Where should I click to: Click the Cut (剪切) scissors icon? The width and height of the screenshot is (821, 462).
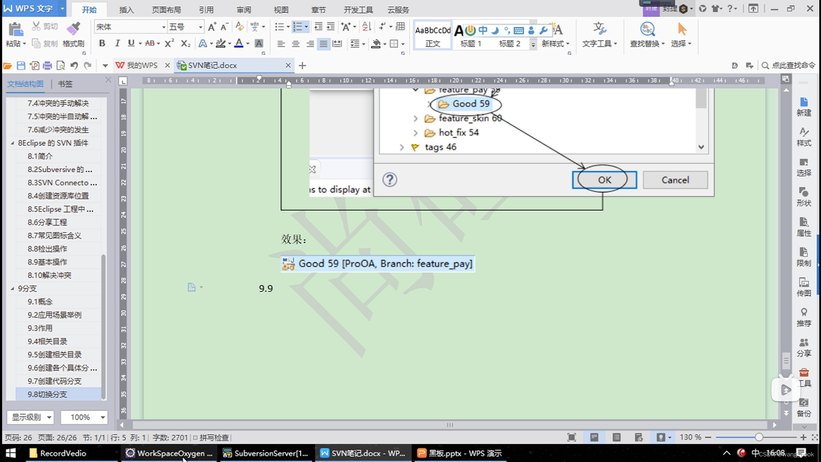click(36, 27)
